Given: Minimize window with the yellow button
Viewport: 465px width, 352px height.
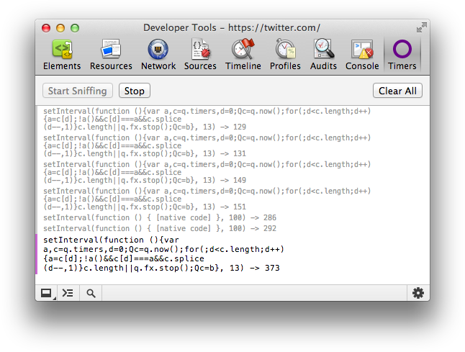Looking at the screenshot, I should pos(60,28).
